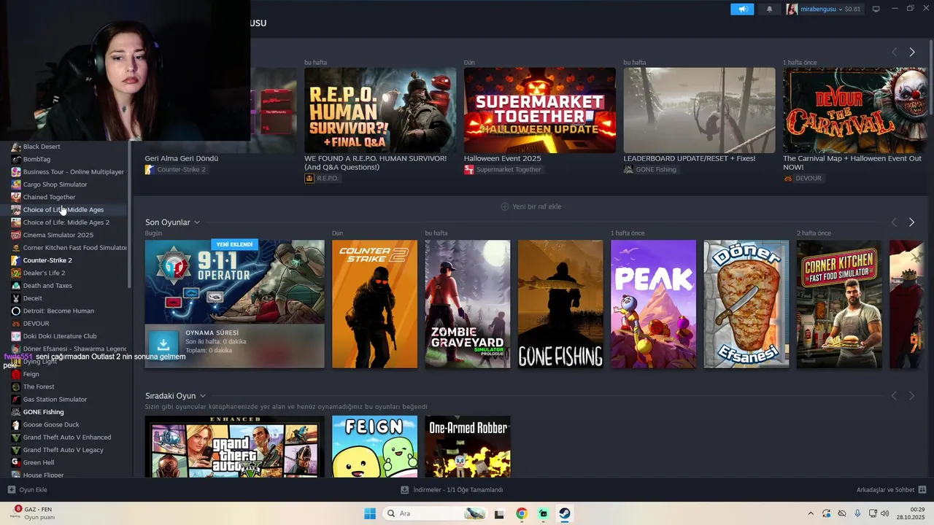Select Goose Goose Duck in library
Screen dimensions: 934x525
point(51,424)
